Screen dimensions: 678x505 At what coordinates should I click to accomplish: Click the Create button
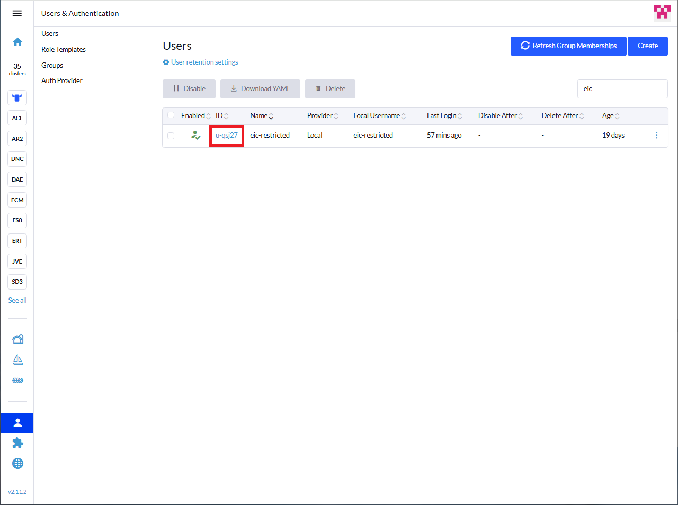click(x=647, y=46)
